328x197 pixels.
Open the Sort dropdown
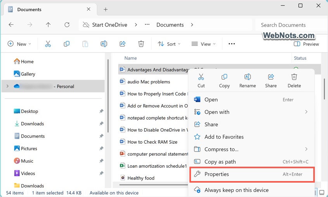pyautogui.click(x=169, y=44)
